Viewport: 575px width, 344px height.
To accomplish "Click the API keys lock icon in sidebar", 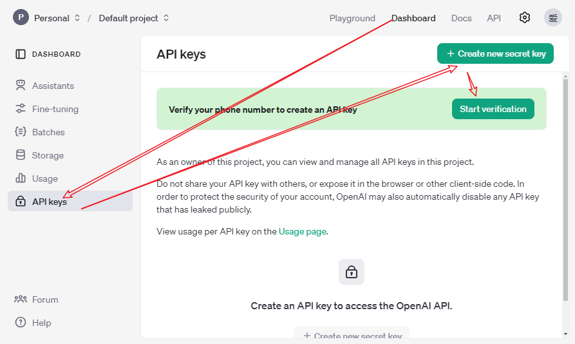I will [21, 201].
